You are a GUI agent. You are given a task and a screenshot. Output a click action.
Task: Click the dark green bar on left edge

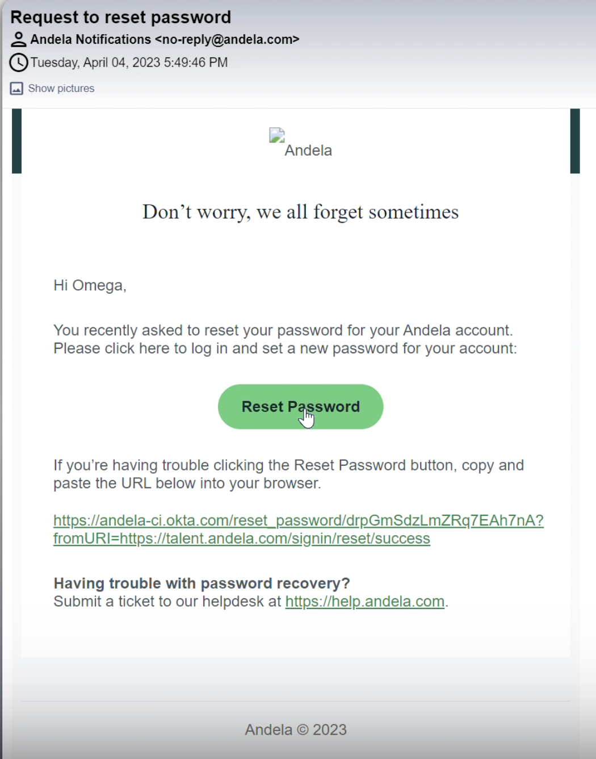16,141
